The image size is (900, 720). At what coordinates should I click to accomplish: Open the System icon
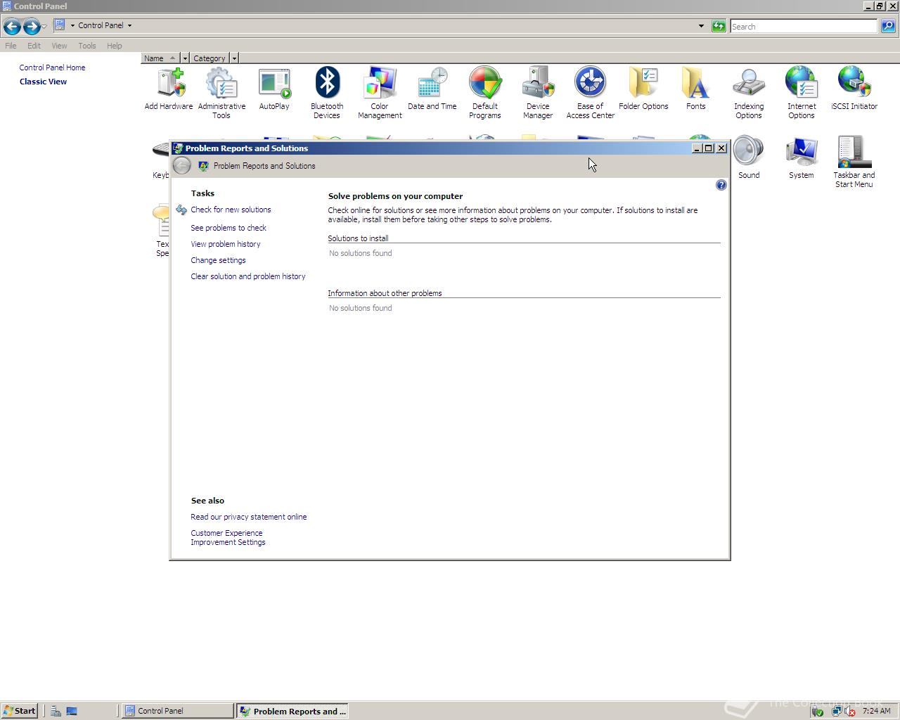coord(802,158)
